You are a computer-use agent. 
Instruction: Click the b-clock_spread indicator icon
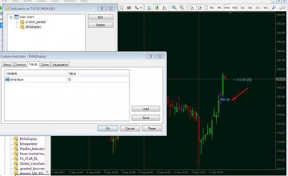22,22
